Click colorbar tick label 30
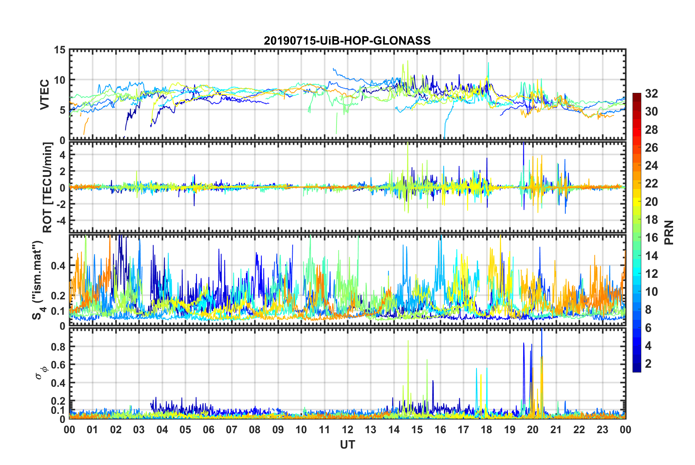The height and width of the screenshot is (465, 695). pos(651,111)
